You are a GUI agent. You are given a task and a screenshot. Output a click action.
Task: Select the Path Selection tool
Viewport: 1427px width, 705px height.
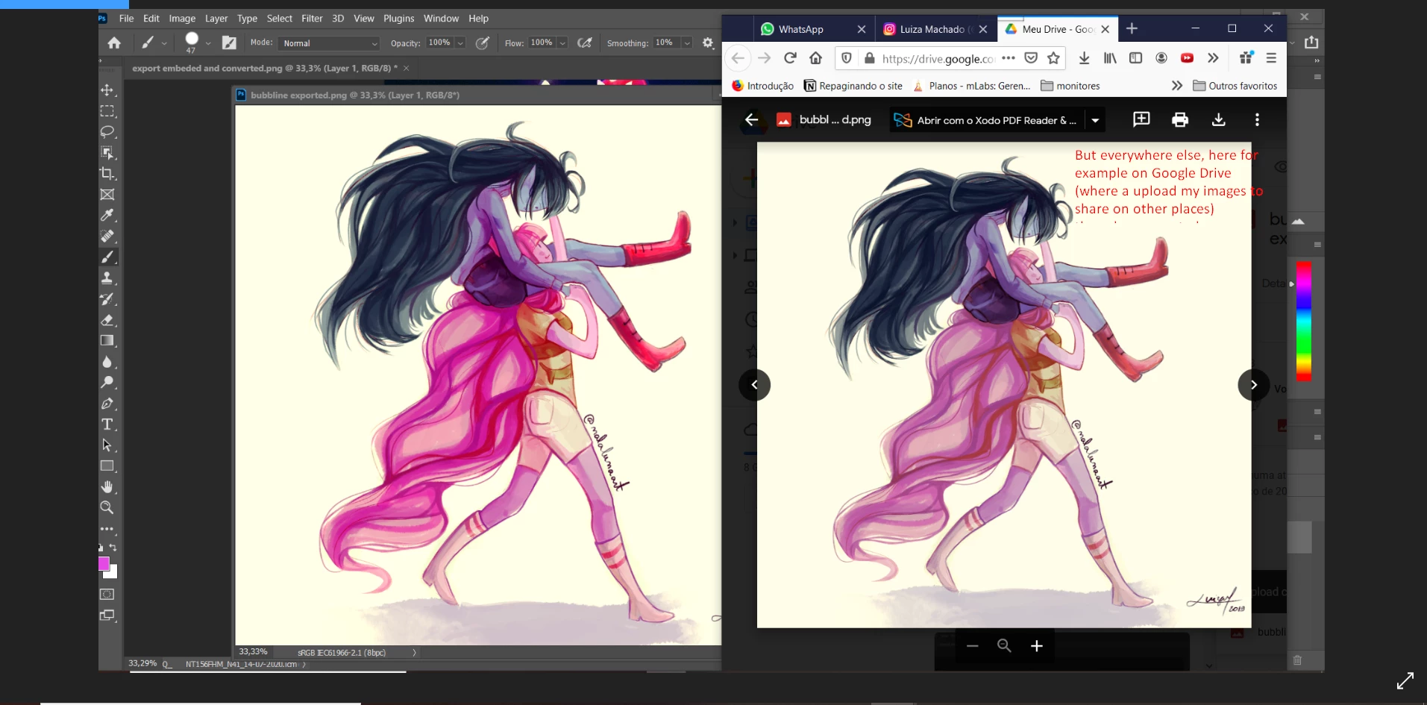click(x=107, y=445)
